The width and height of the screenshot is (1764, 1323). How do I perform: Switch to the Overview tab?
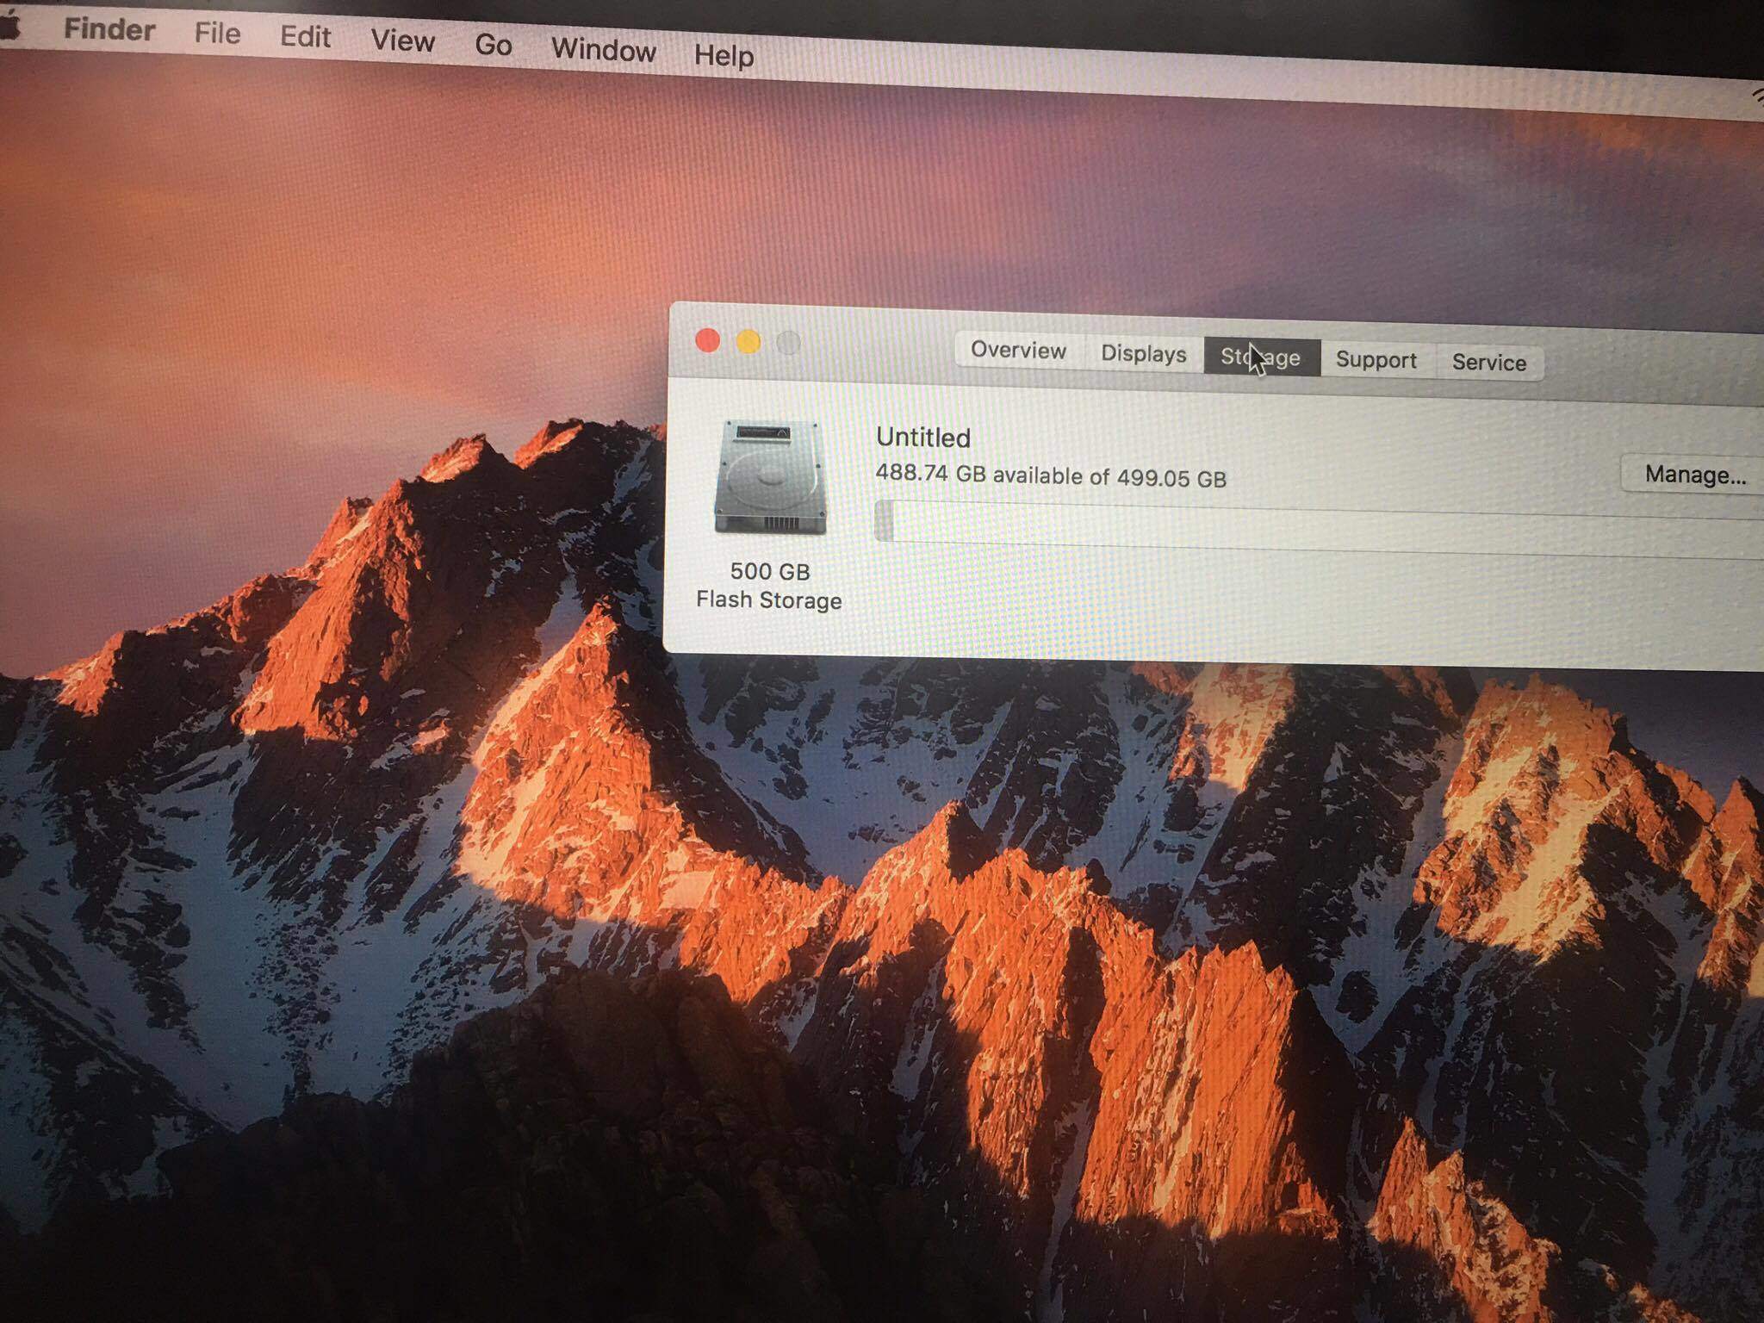click(x=1019, y=351)
